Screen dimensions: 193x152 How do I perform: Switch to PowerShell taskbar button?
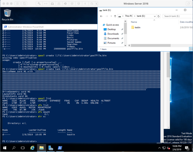[x=60, y=148]
